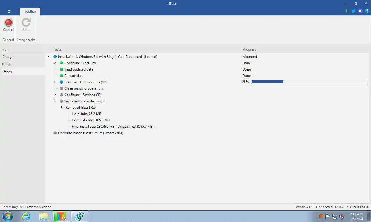
Task: Switch to the colorful taskbar app icon
Action: click(62, 216)
